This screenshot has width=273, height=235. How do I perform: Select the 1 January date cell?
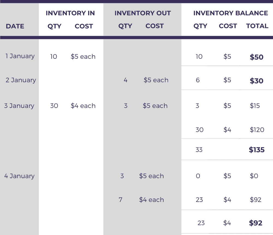(20, 56)
